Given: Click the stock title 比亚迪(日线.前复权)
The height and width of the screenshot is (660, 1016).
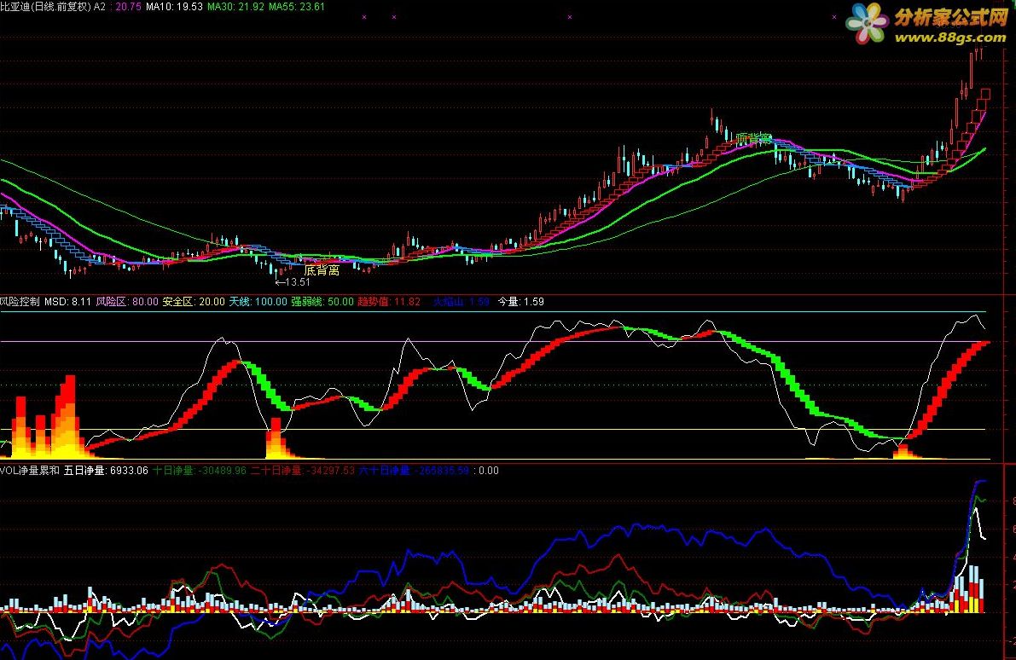Looking at the screenshot, I should (45, 7).
